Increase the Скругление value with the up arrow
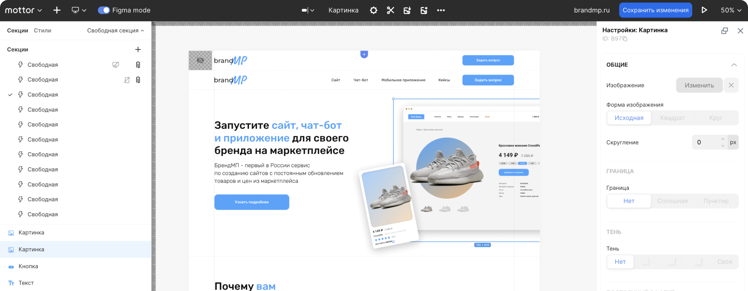 click(x=723, y=139)
